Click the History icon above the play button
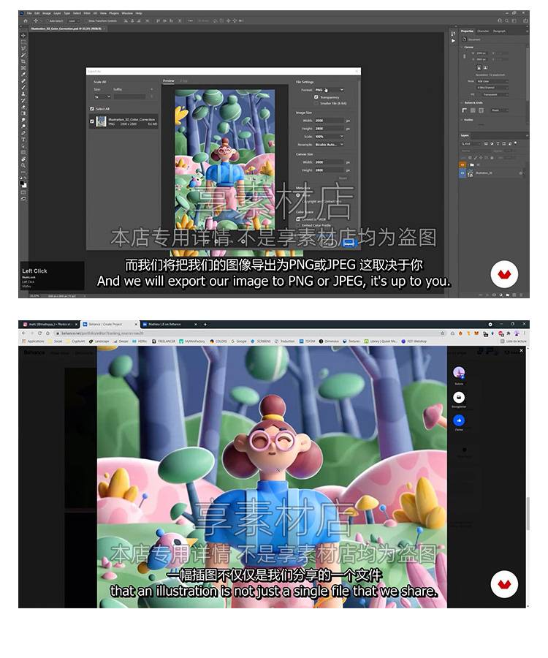This screenshot has height=658, width=548. (453, 33)
